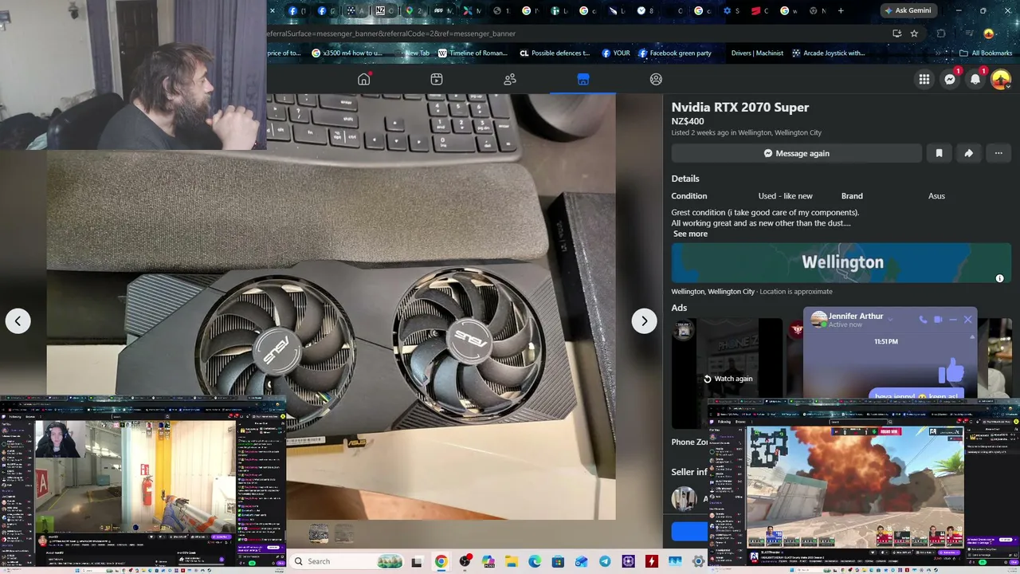The image size is (1020, 574).
Task: Save the listing with the bookmark icon
Action: pyautogui.click(x=939, y=153)
